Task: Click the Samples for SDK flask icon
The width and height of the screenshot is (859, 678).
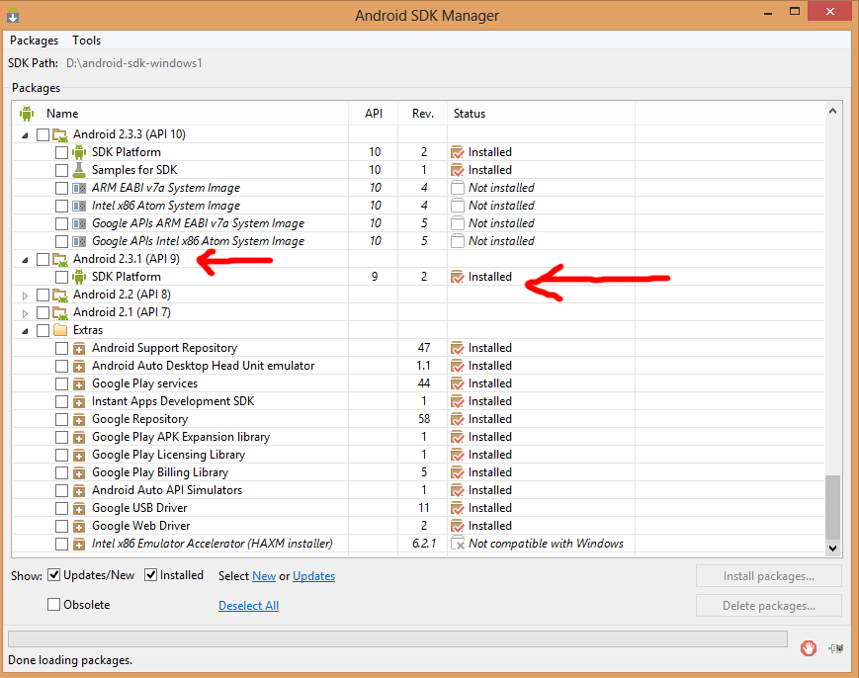Action: [80, 170]
